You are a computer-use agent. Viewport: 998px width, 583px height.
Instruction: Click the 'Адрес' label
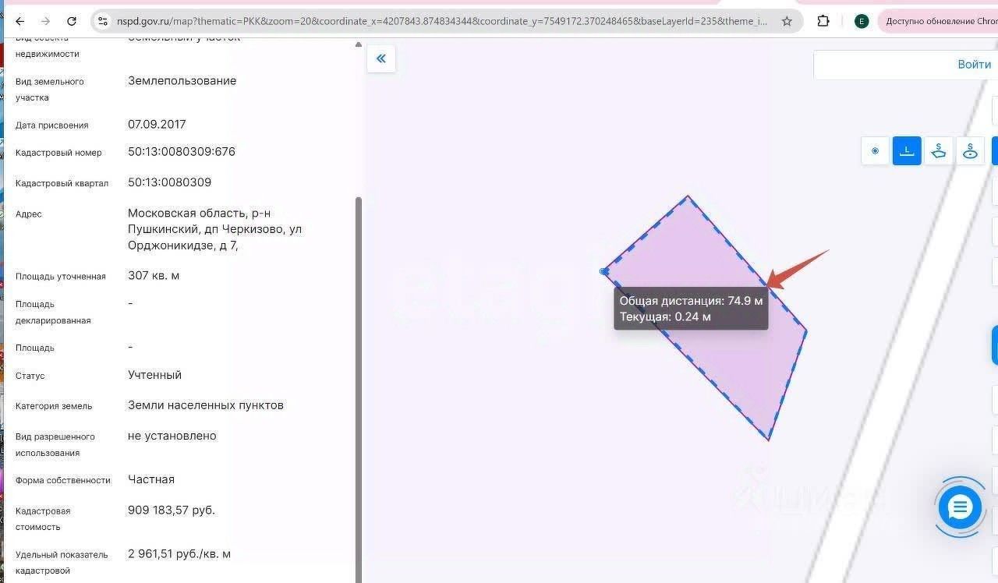pyautogui.click(x=29, y=214)
